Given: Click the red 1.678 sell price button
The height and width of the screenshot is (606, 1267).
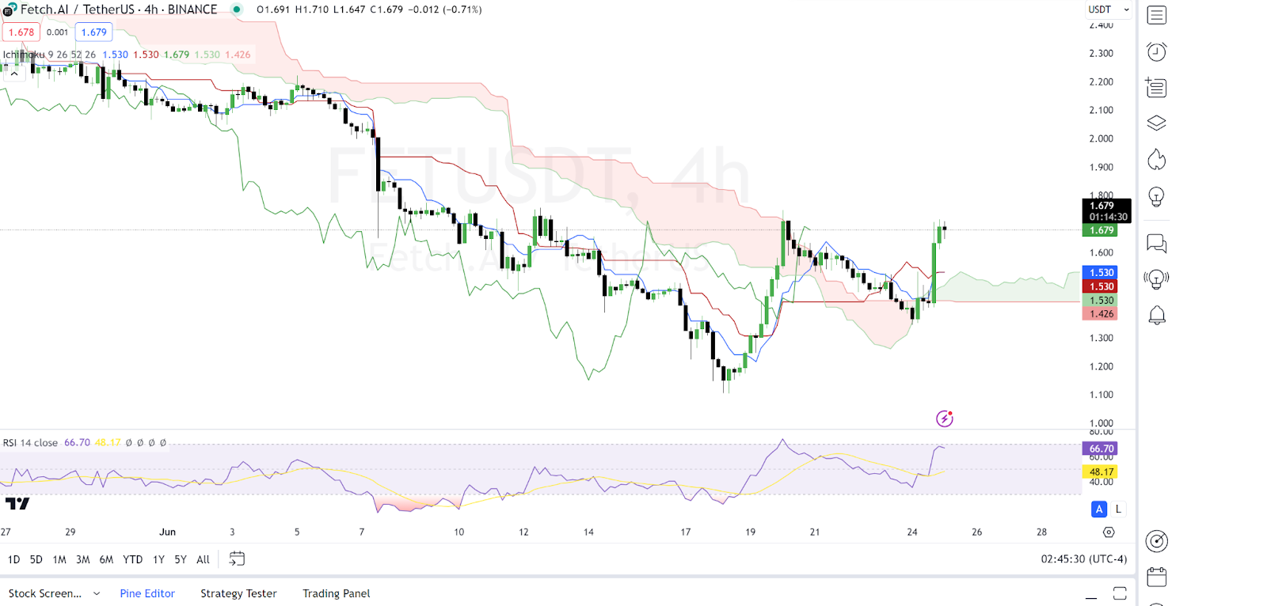Looking at the screenshot, I should pyautogui.click(x=21, y=32).
